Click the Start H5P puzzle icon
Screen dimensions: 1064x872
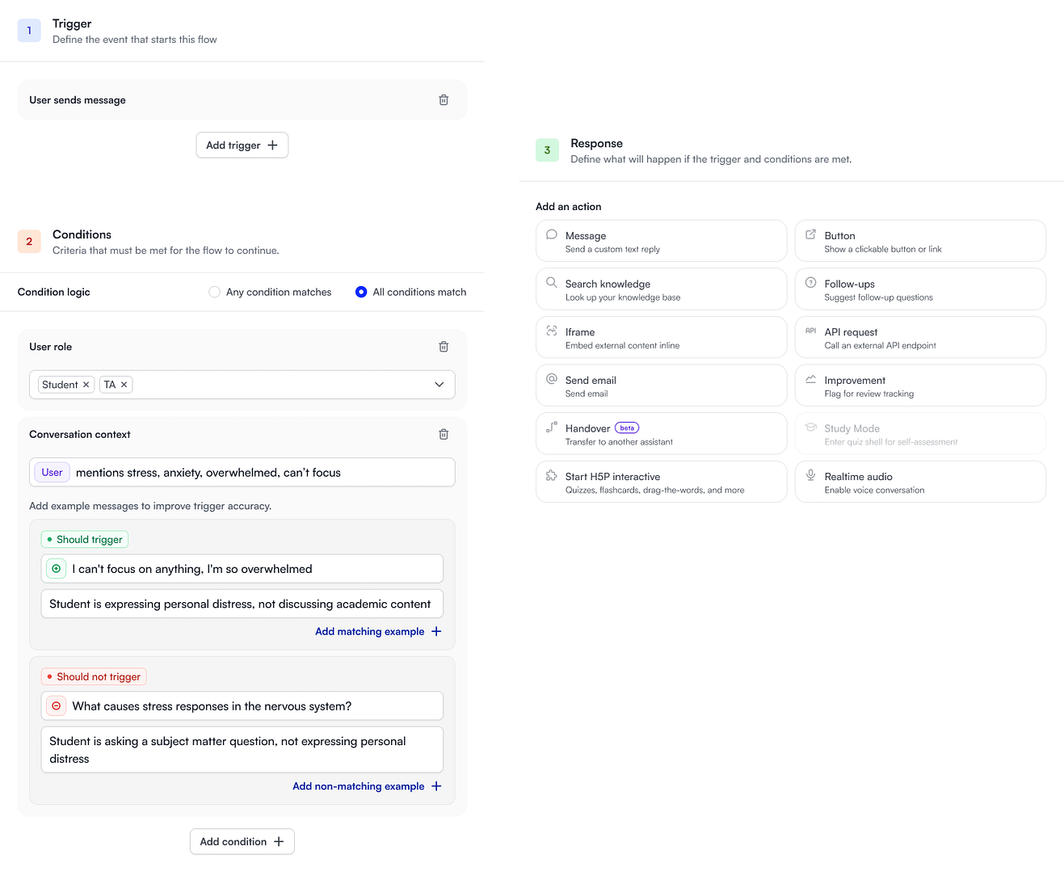552,475
